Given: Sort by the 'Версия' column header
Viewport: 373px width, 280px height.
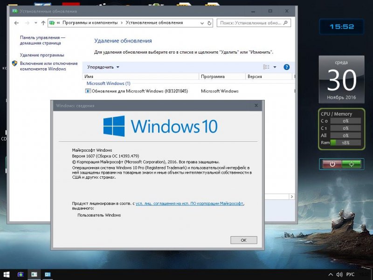Looking at the screenshot, I should pyautogui.click(x=269, y=77).
